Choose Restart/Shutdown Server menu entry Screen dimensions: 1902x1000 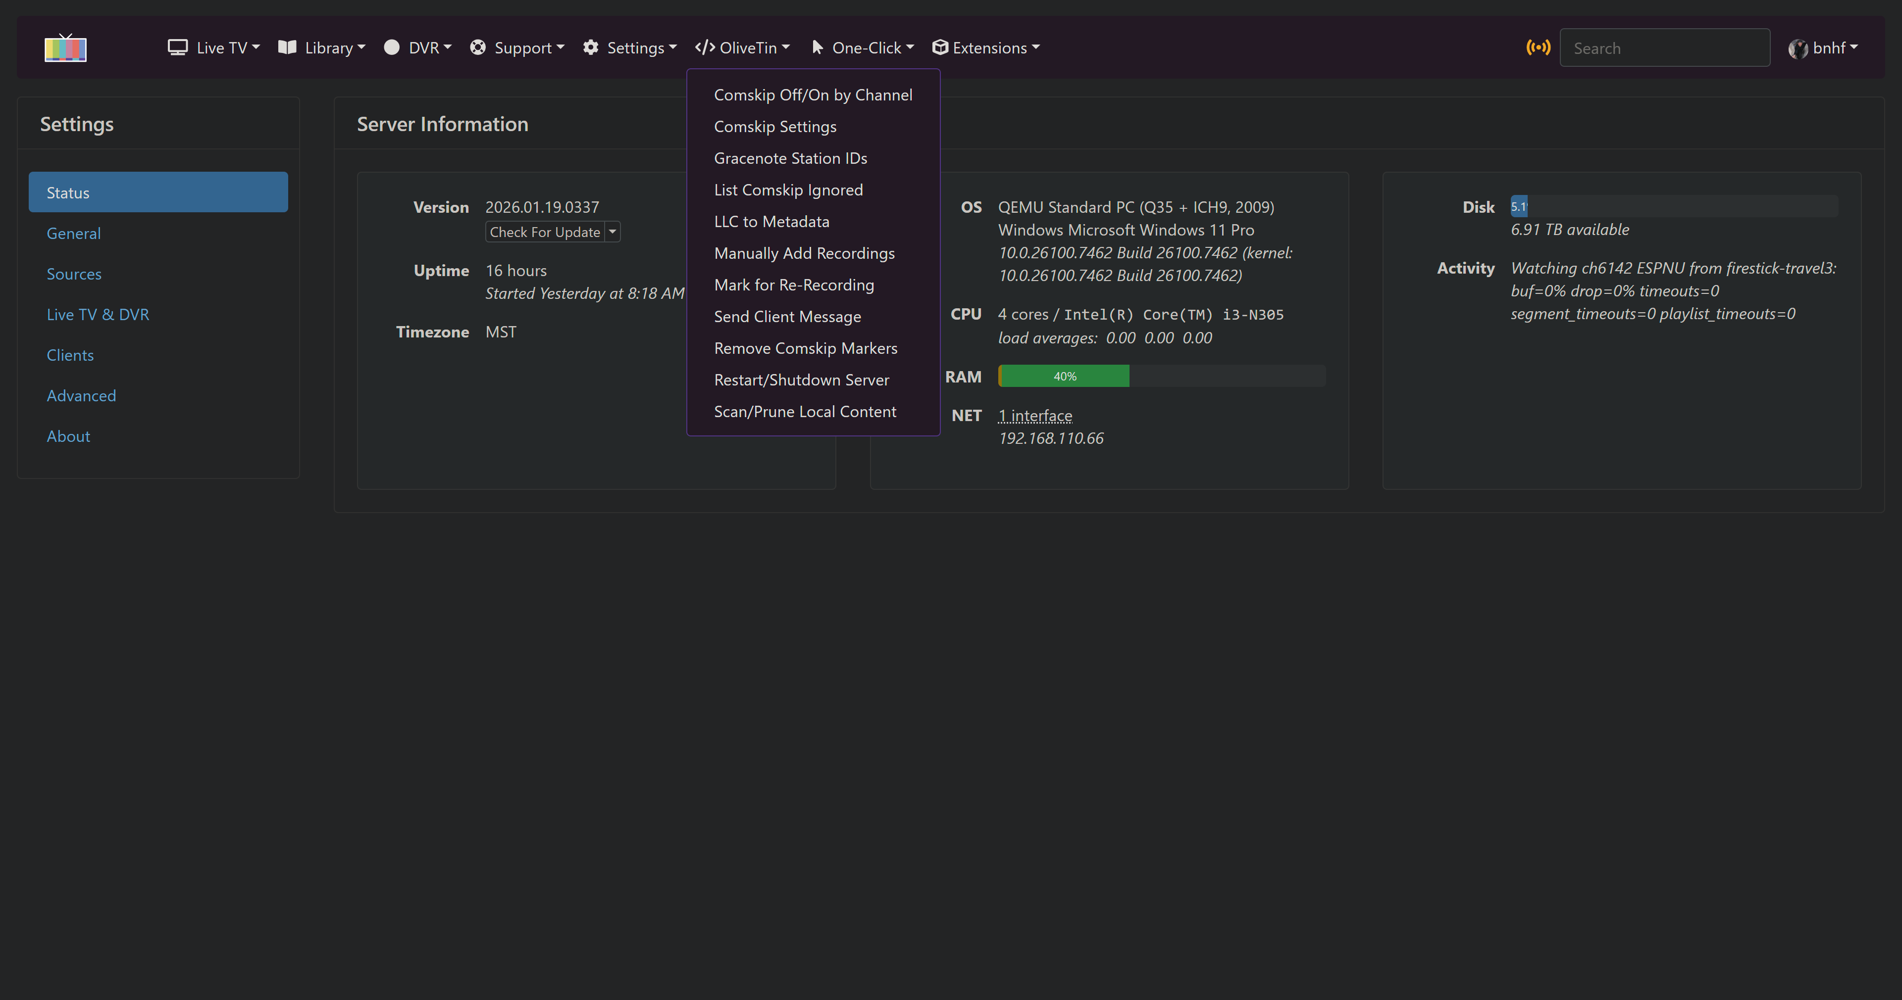click(801, 380)
